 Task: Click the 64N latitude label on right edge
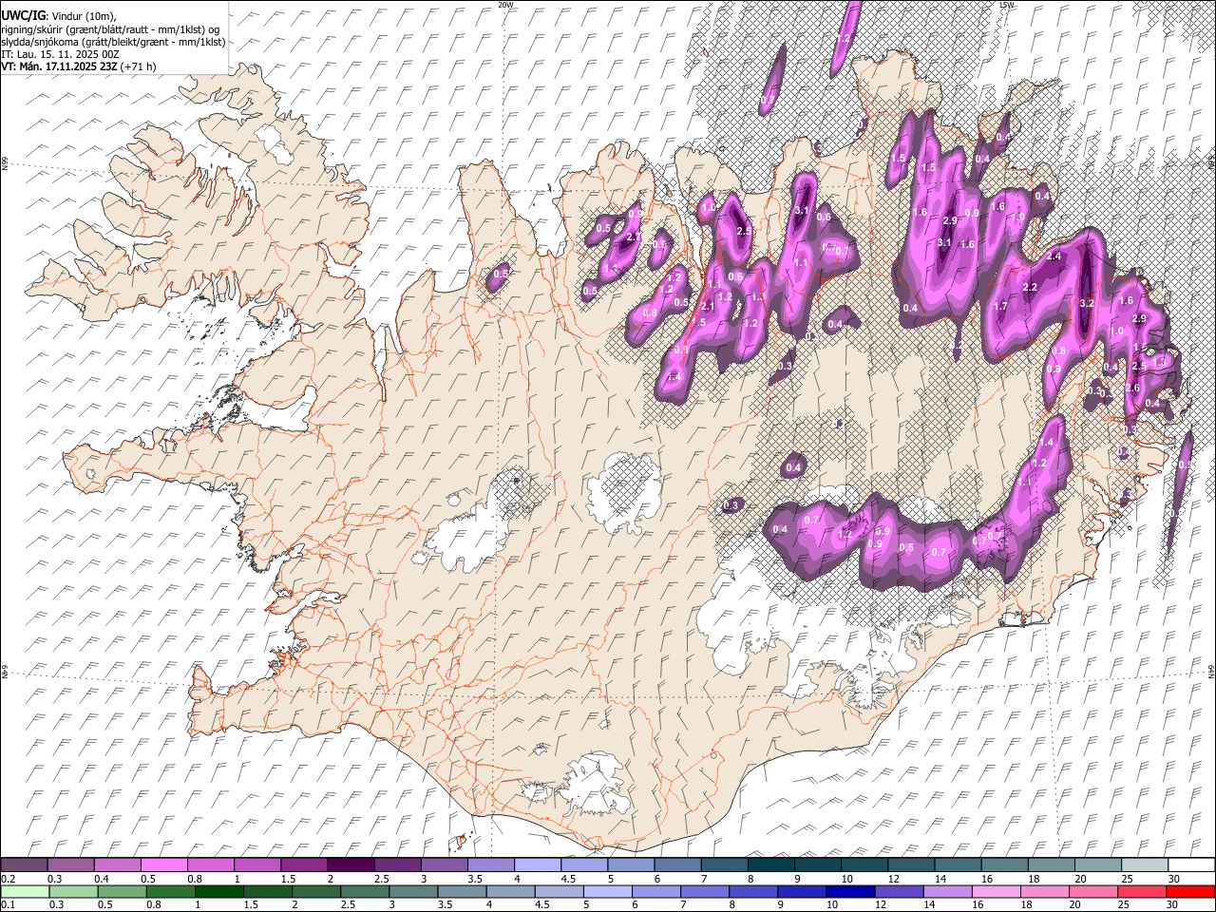click(1212, 671)
